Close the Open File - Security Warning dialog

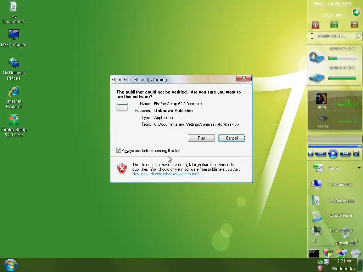(244, 78)
